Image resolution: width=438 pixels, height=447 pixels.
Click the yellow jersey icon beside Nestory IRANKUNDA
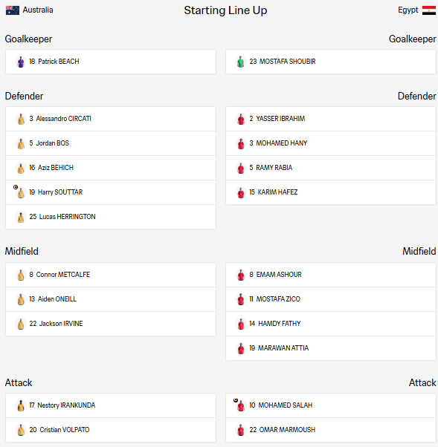point(21,405)
